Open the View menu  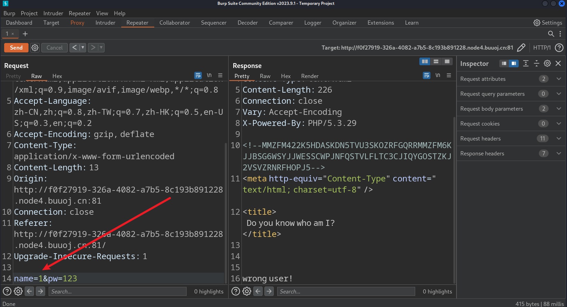click(x=102, y=13)
